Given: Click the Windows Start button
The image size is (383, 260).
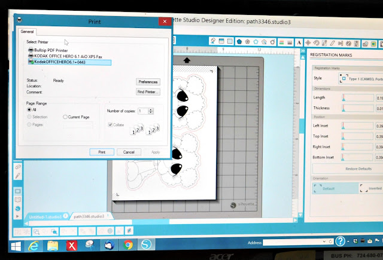Looking at the screenshot, I should pos(16,246).
